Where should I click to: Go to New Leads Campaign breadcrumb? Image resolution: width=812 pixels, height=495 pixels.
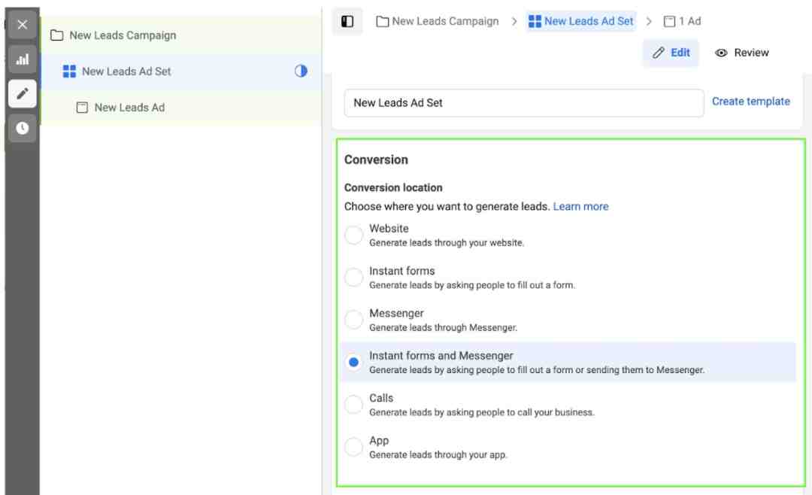(438, 21)
